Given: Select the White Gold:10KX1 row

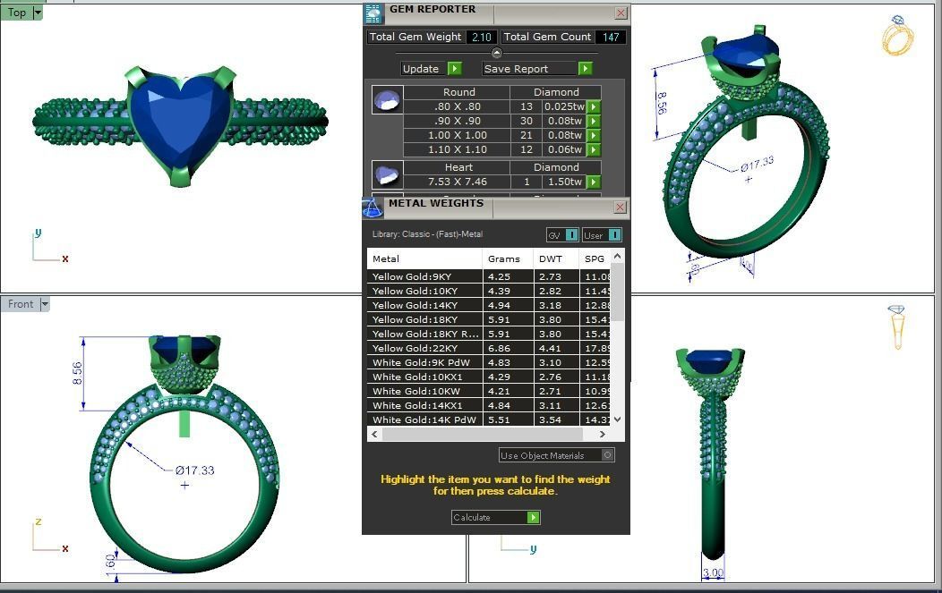Looking at the screenshot, I should pyautogui.click(x=488, y=377).
